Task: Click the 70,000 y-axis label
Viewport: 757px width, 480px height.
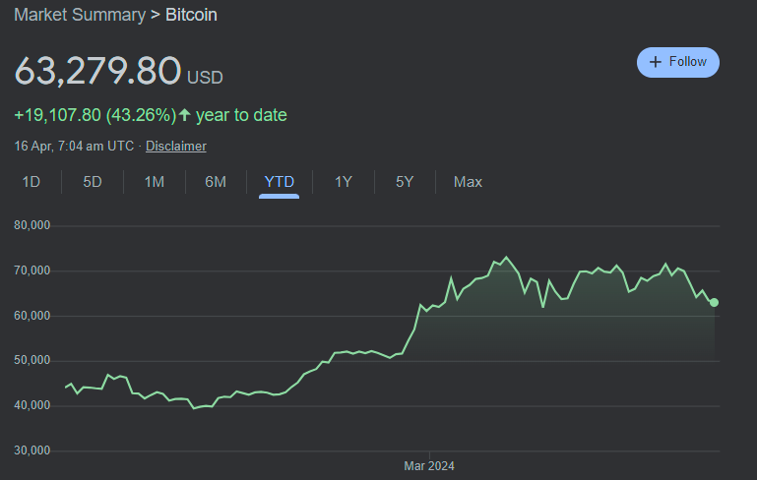Action: (32, 270)
